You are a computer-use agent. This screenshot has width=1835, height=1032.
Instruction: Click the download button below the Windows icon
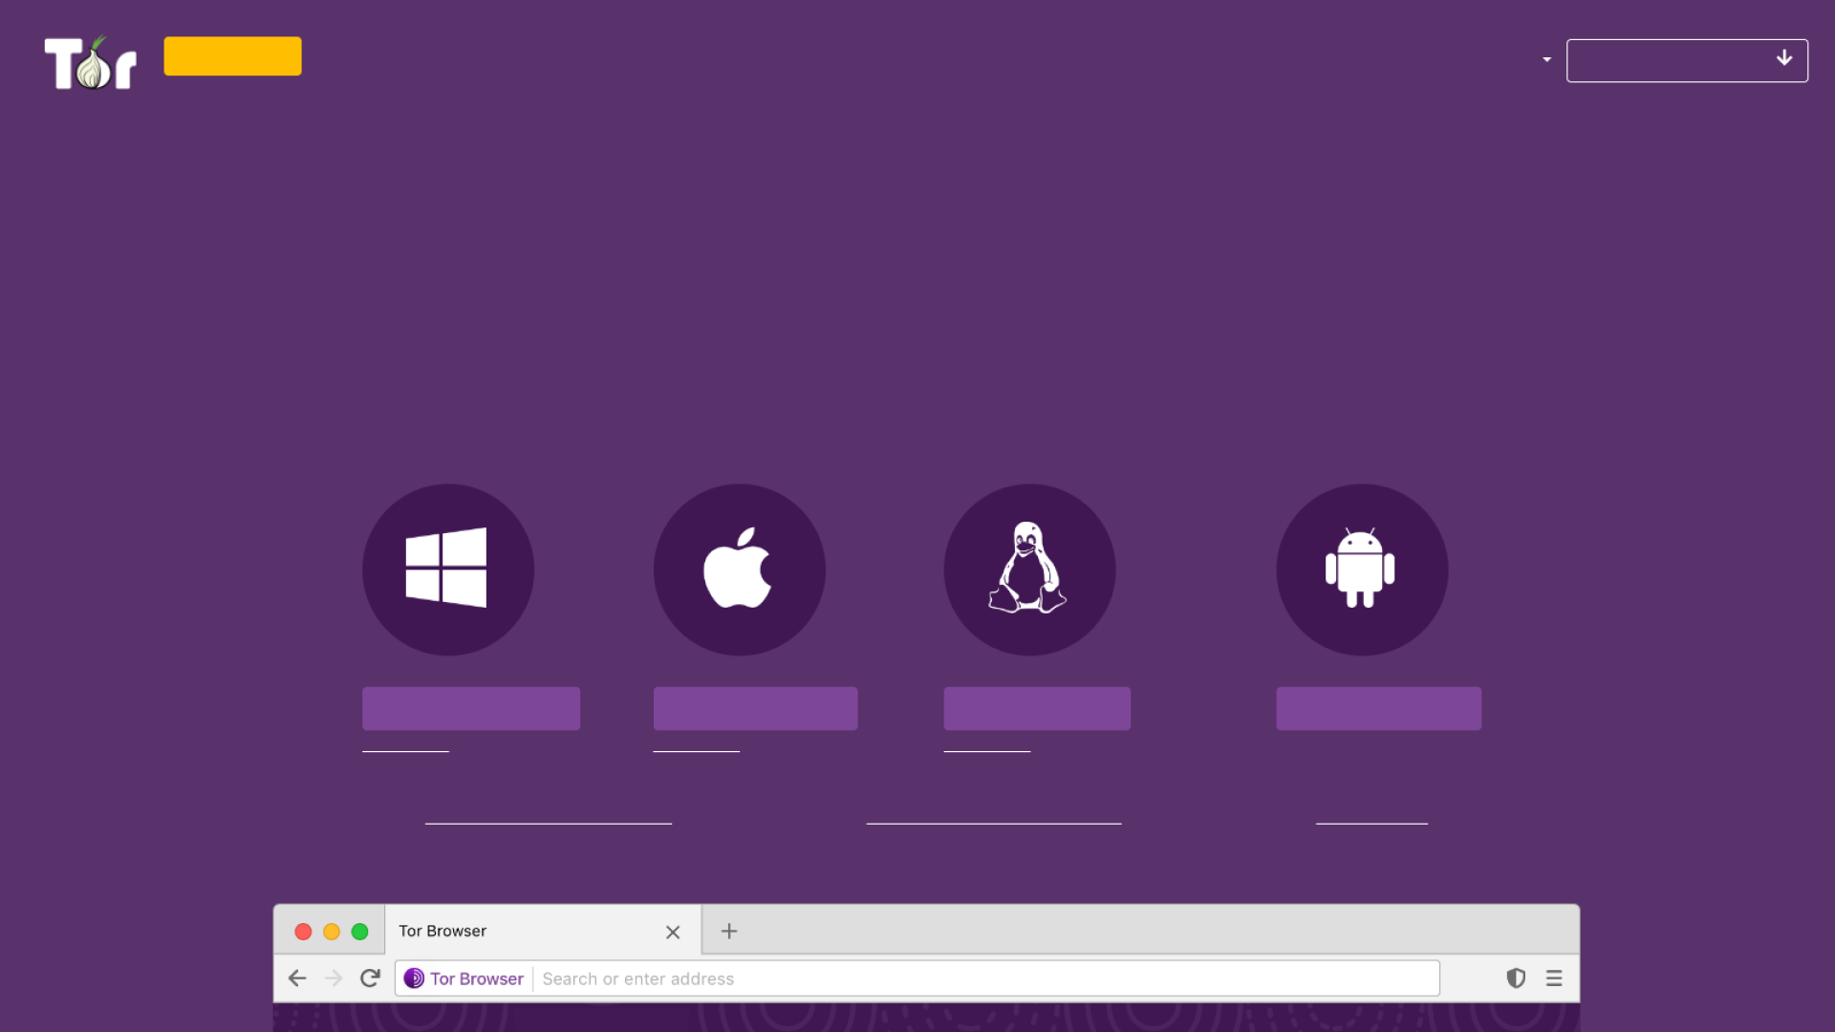coord(470,707)
